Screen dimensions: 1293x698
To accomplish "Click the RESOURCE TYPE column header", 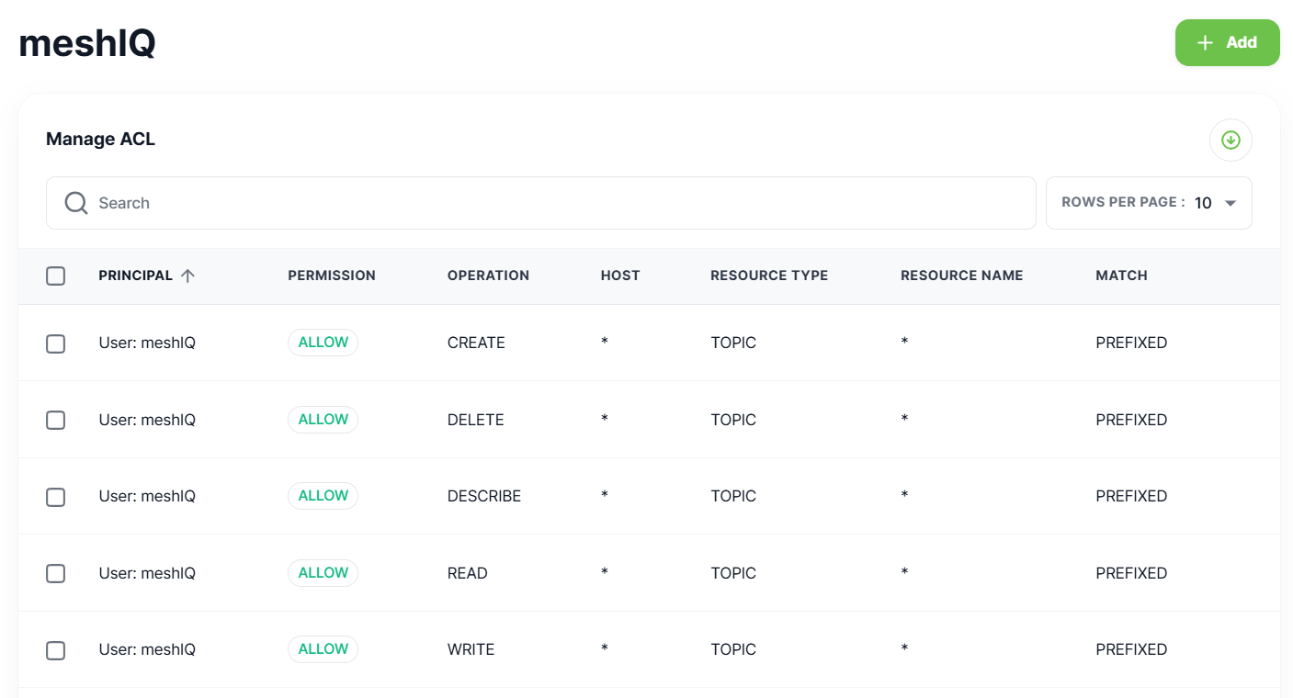I will click(769, 276).
